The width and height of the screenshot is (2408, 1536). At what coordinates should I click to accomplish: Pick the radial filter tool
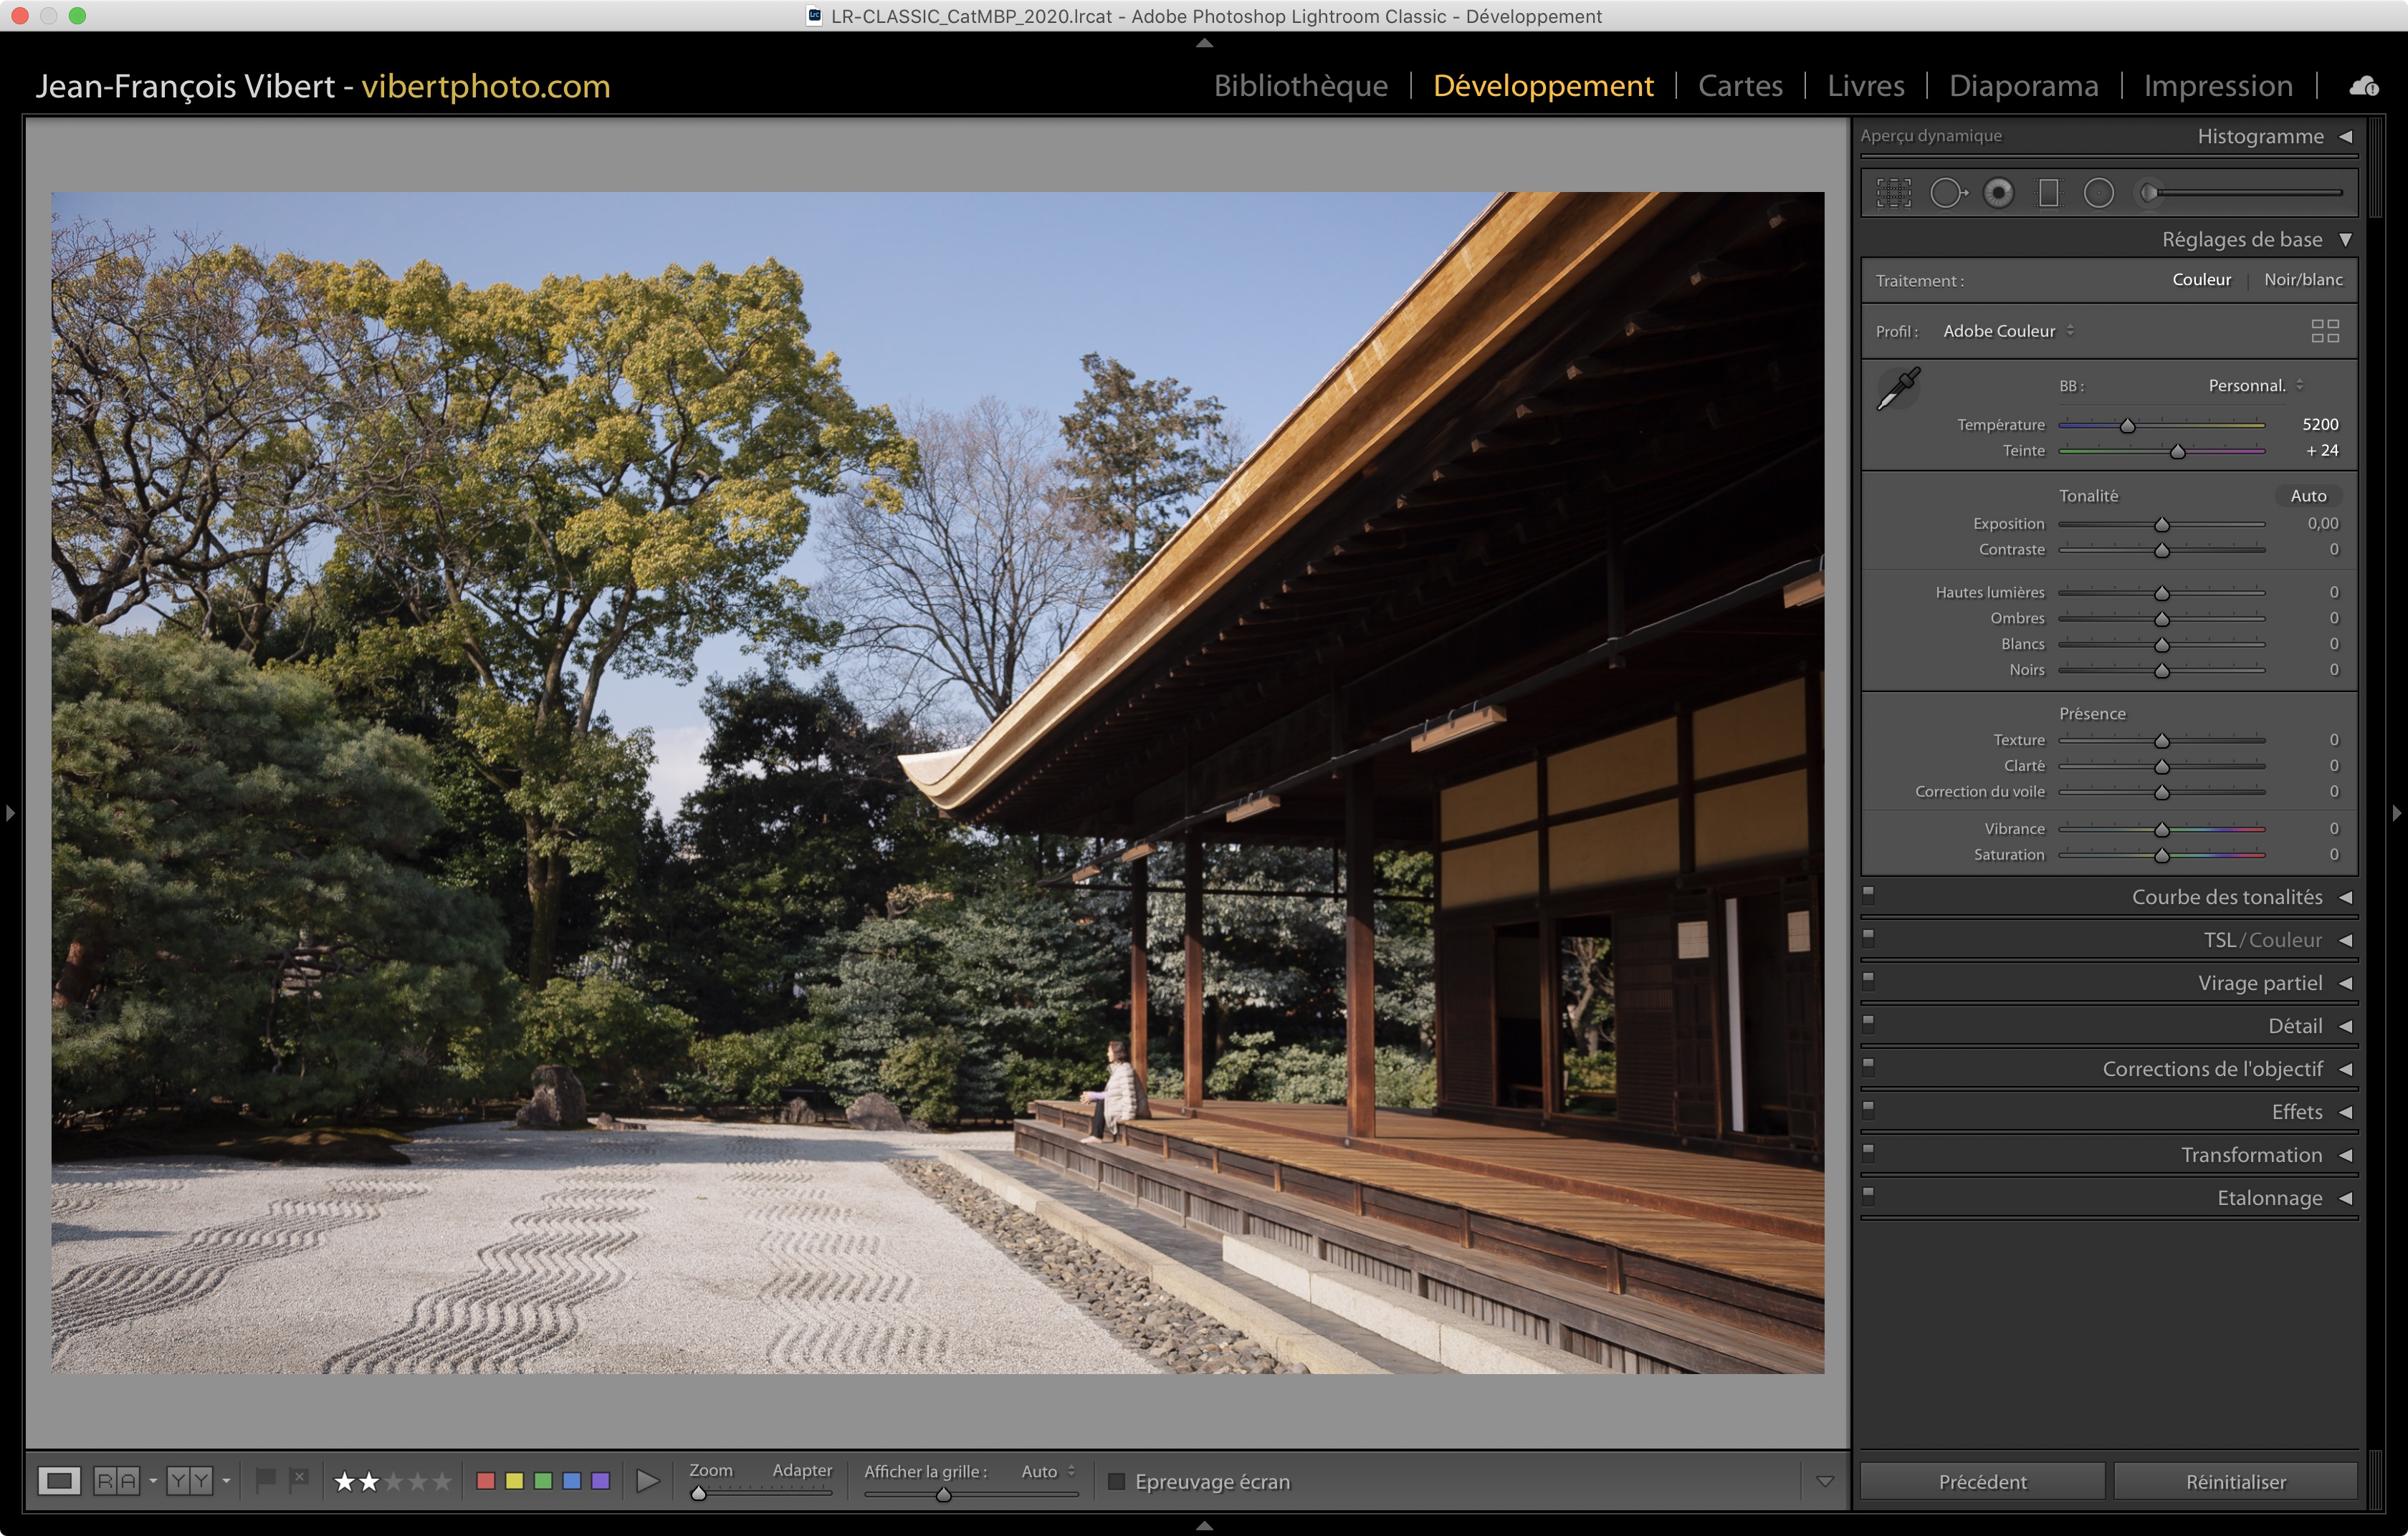point(2098,193)
